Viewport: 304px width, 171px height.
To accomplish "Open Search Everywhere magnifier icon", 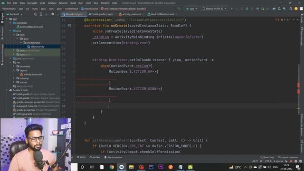I will click(x=291, y=9).
